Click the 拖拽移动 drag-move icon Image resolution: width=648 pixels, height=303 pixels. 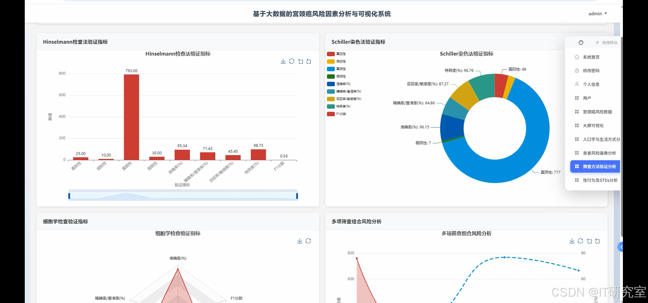597,42
